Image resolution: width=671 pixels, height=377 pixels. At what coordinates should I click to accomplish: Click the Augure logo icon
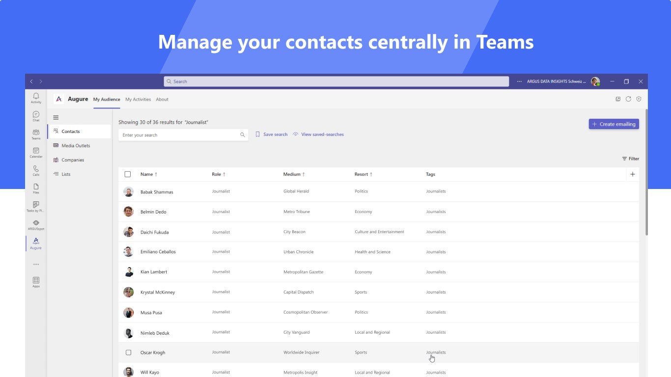59,99
